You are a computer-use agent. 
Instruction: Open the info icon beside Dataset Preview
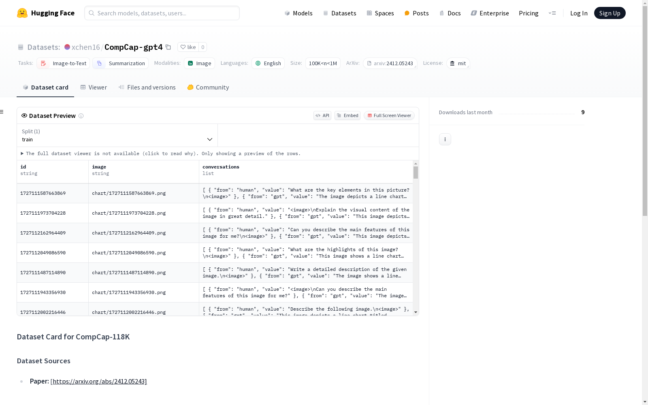(x=81, y=116)
